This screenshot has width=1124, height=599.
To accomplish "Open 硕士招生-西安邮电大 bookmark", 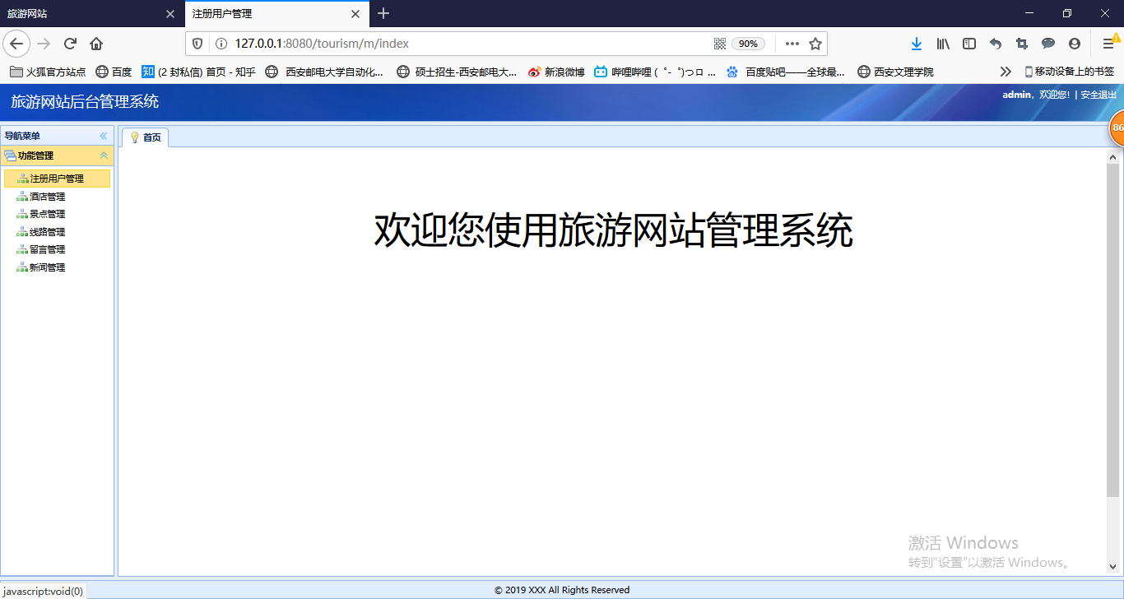I will (x=457, y=72).
